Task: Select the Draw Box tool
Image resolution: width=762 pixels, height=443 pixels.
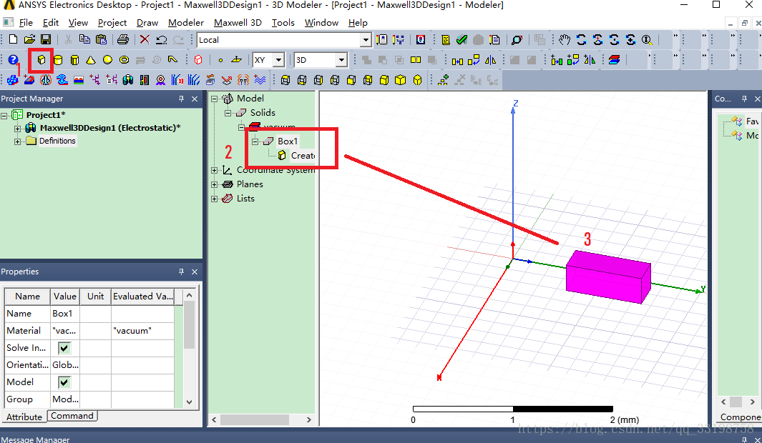Action: (x=41, y=60)
